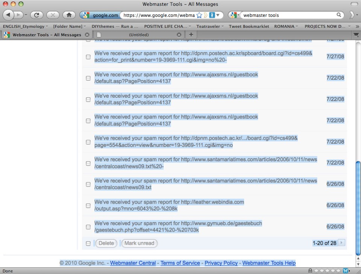This screenshot has height=274, width=361.
Task: Reload the page with the refresh button
Action: [x=36, y=15]
